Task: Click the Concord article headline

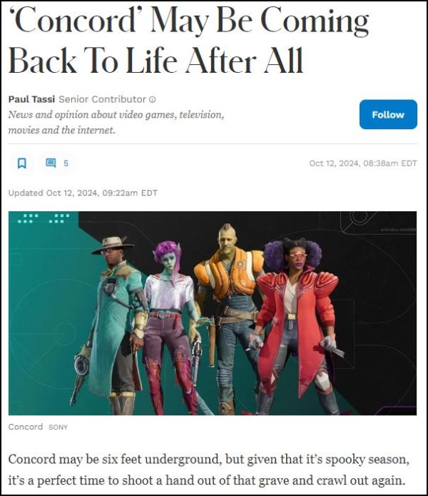Action: pyautogui.click(x=188, y=40)
